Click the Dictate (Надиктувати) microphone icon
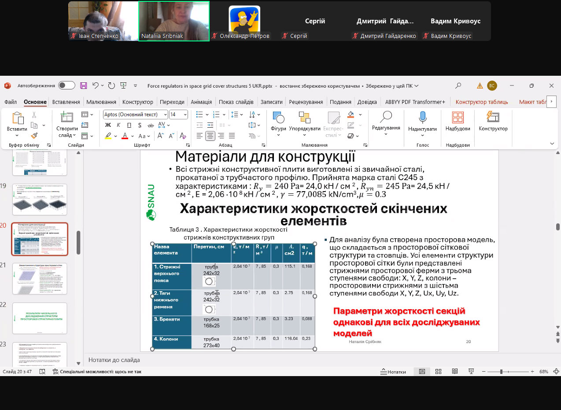 (422, 118)
